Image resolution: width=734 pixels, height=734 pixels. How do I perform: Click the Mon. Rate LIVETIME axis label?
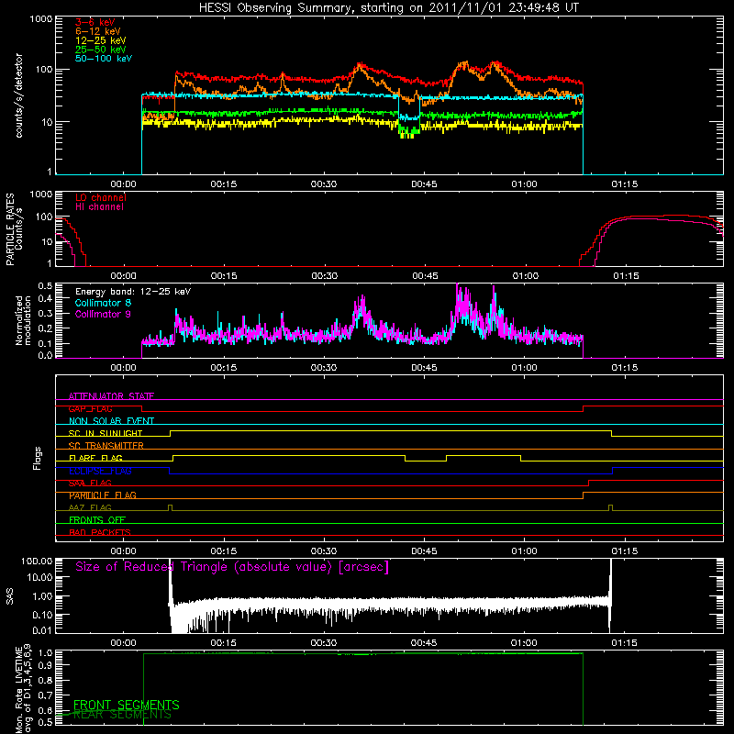(x=23, y=690)
